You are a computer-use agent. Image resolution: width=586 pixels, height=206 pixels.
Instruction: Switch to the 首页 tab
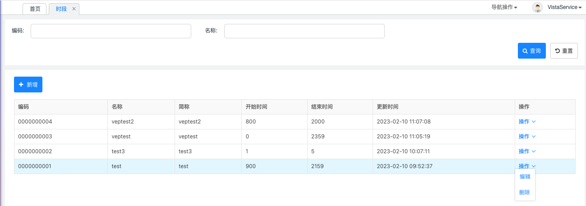35,9
